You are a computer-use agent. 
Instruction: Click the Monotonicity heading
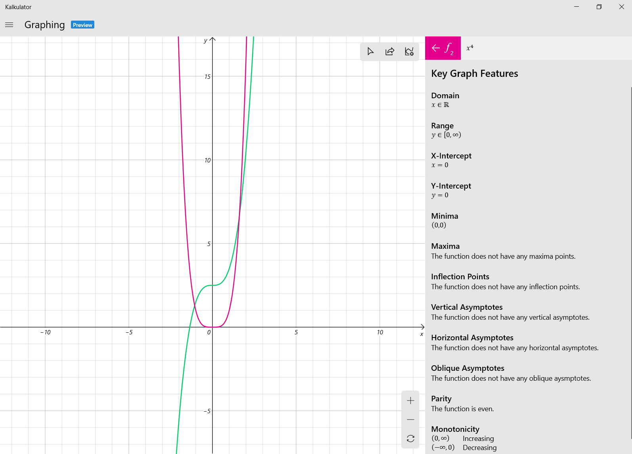[455, 429]
